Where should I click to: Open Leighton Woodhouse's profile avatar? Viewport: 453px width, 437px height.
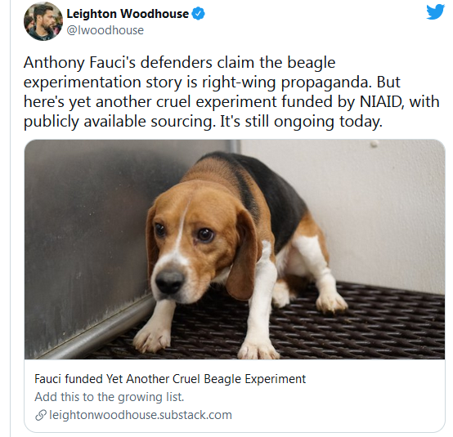[x=43, y=21]
